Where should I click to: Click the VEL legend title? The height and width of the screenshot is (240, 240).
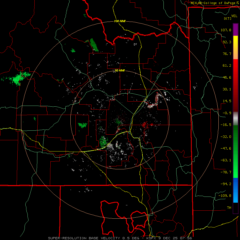tap(234, 16)
